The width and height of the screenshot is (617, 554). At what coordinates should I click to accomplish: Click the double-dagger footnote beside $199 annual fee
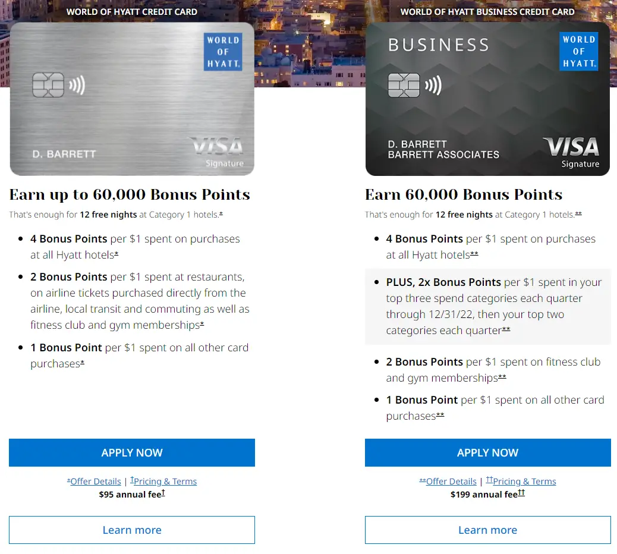[x=521, y=492]
